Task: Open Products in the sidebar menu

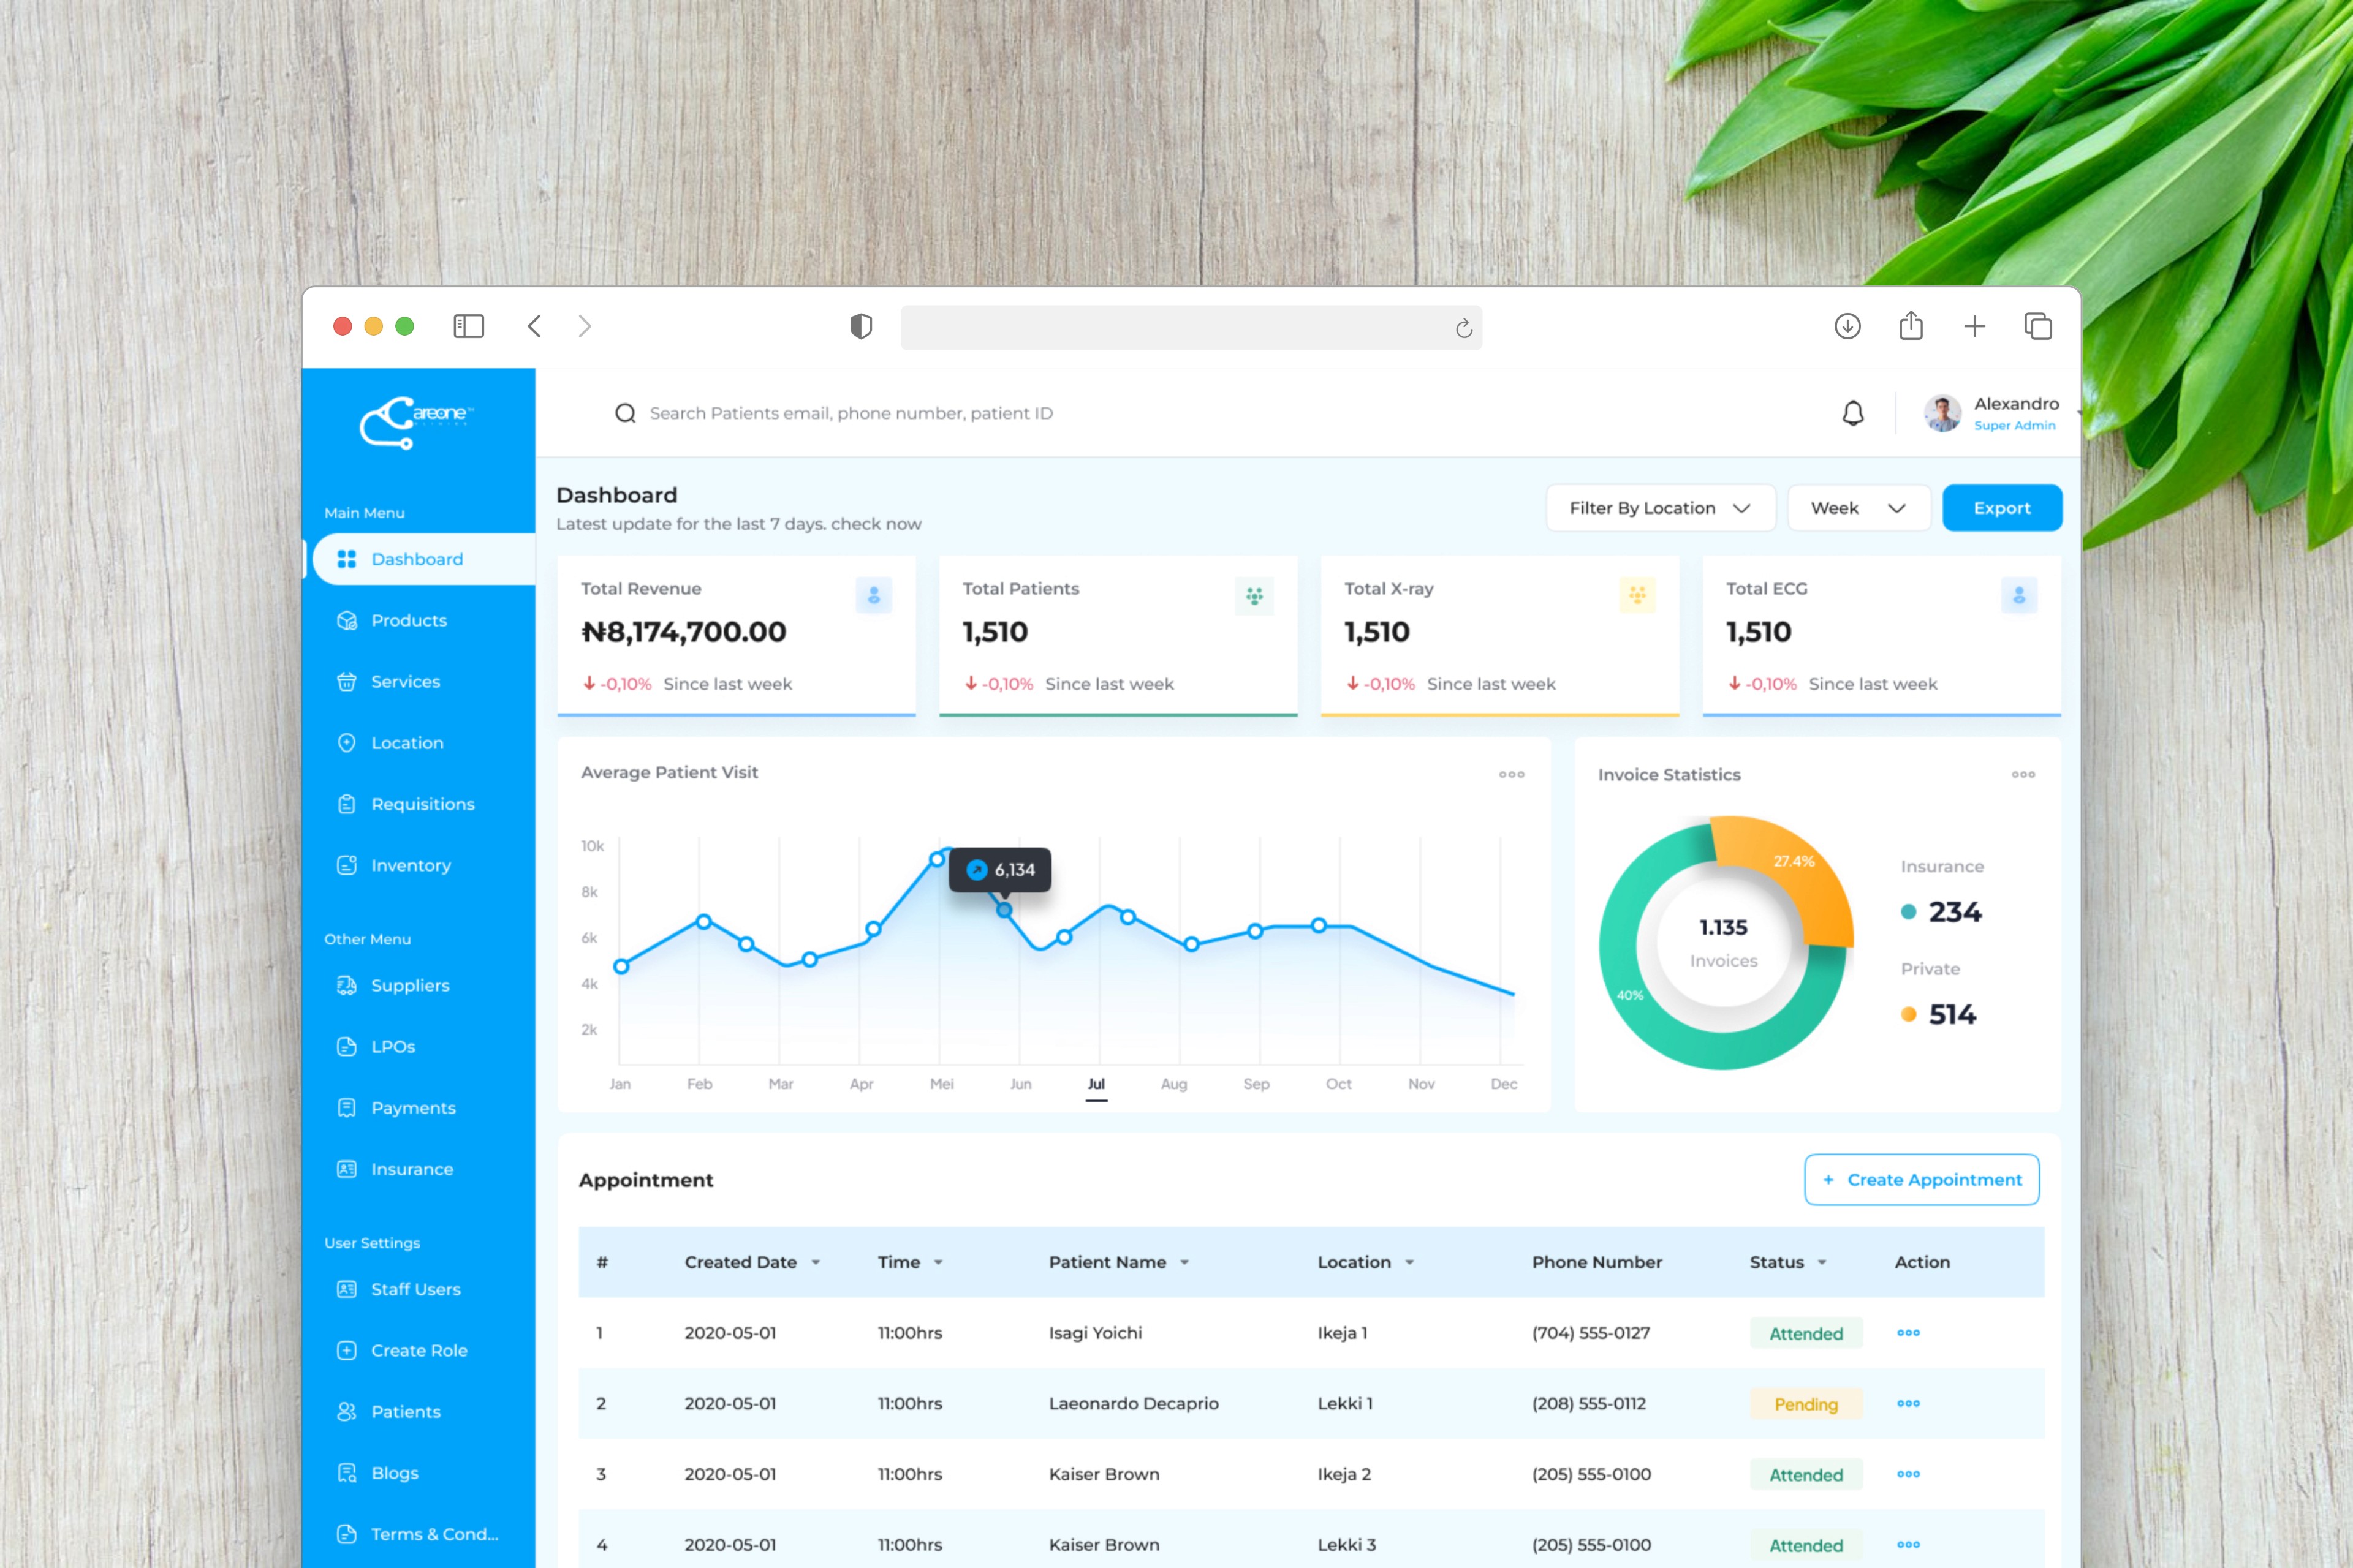Action: [x=408, y=620]
